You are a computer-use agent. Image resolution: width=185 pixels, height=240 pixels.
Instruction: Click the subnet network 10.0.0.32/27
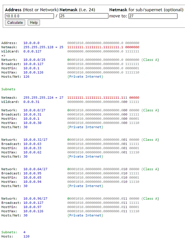[x=35, y=140]
